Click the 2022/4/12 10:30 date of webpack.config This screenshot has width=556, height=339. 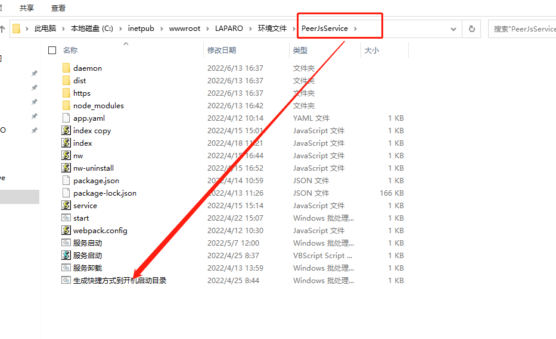click(x=235, y=230)
